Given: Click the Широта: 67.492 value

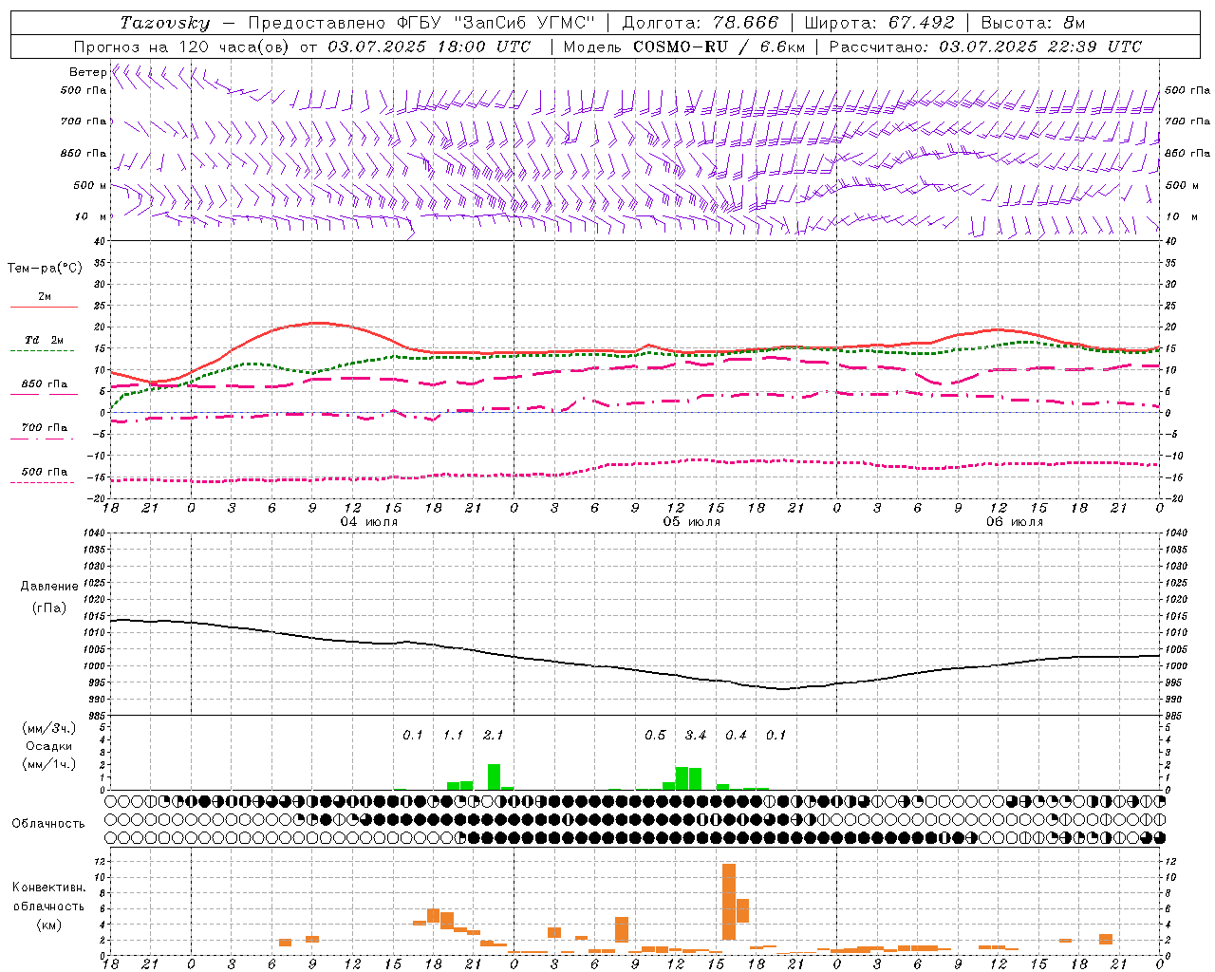Looking at the screenshot, I should (879, 23).
